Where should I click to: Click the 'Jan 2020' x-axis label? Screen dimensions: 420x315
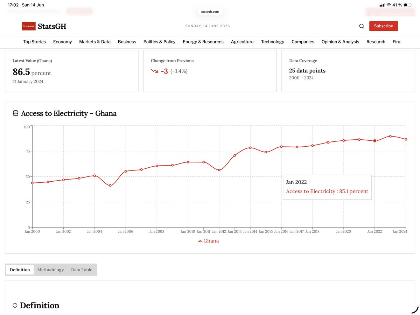tap(343, 232)
